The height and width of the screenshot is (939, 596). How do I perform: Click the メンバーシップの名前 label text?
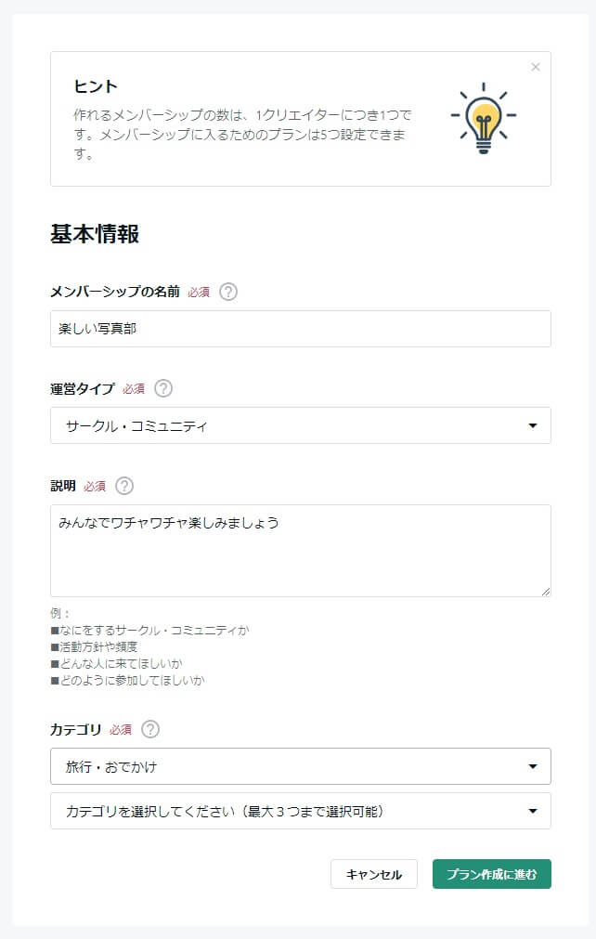(115, 292)
